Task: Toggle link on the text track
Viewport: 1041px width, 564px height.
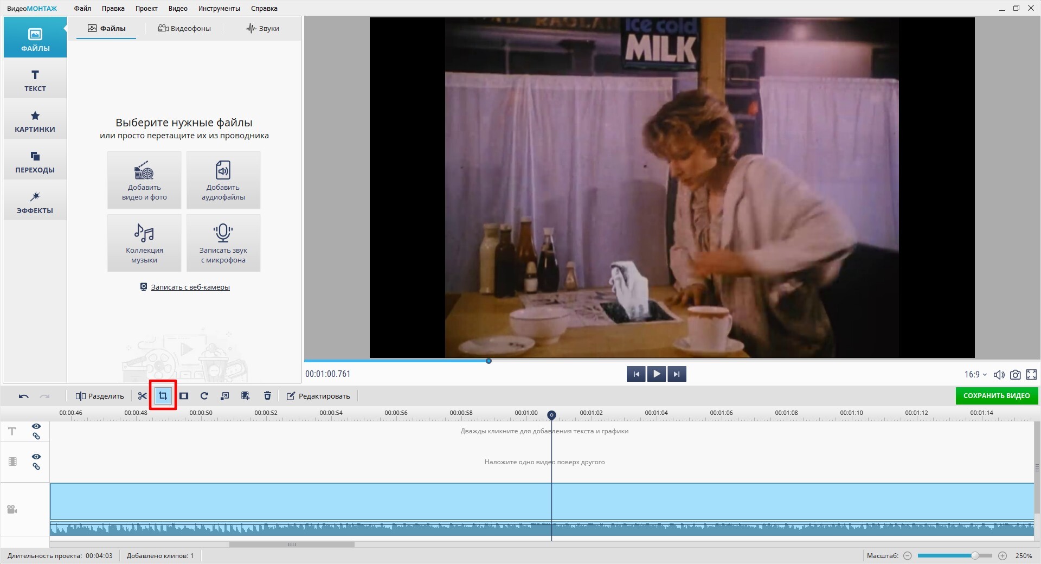Action: (x=36, y=436)
